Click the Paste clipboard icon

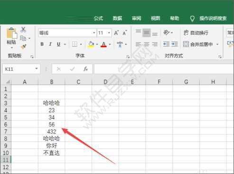coord(12,33)
